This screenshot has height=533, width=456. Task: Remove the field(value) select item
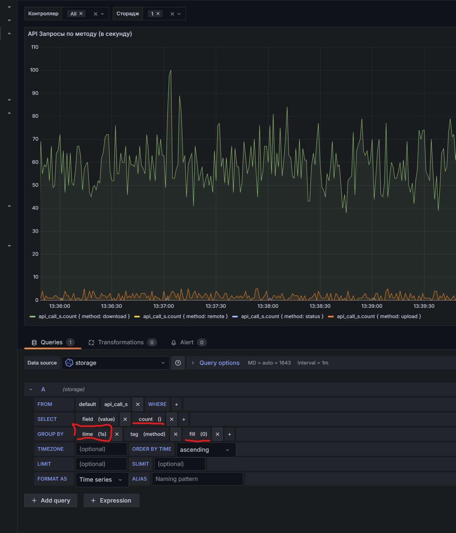[125, 419]
